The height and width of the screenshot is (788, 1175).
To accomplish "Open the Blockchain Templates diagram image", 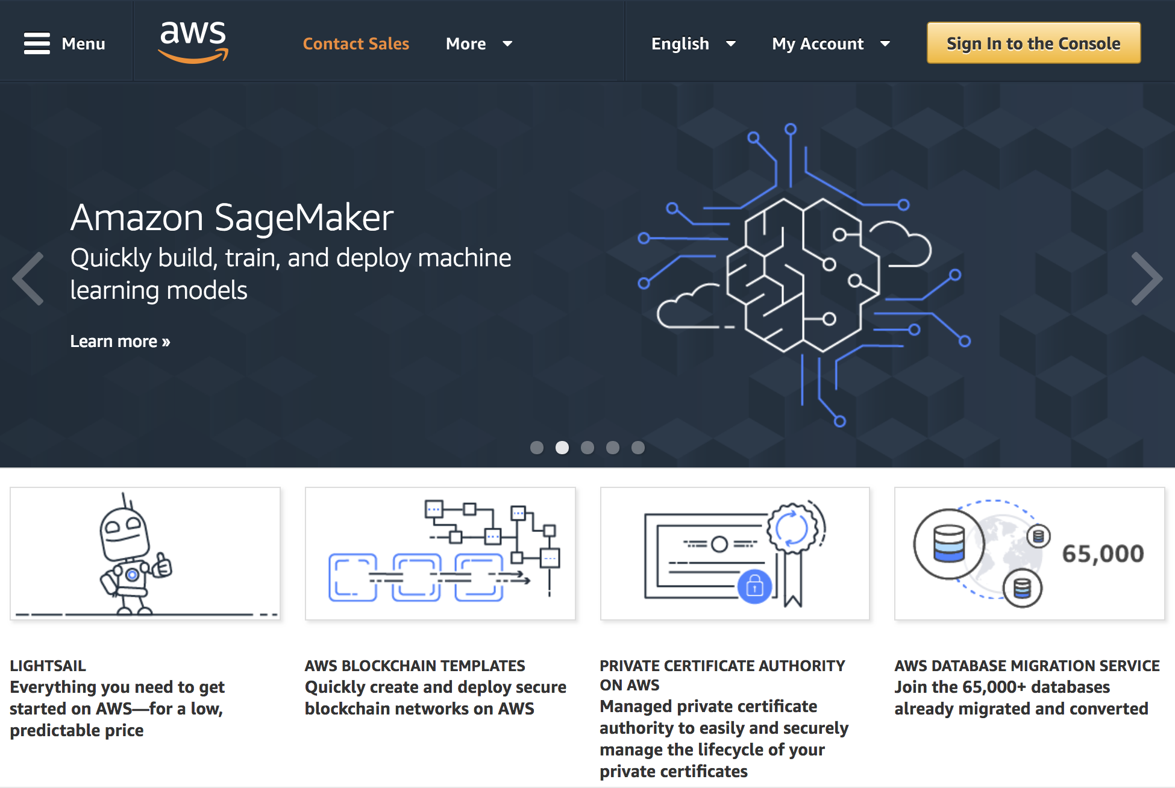I will (440, 553).
